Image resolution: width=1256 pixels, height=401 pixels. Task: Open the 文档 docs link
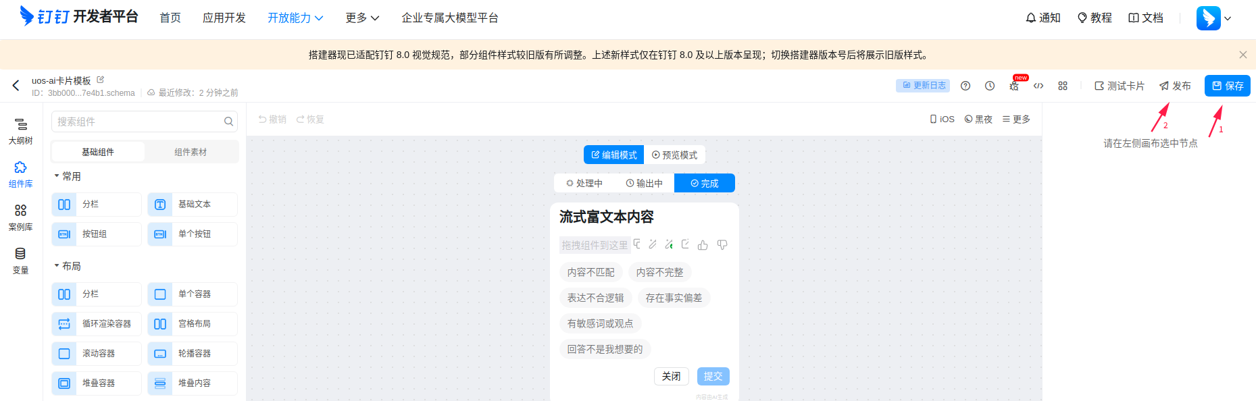1146,18
